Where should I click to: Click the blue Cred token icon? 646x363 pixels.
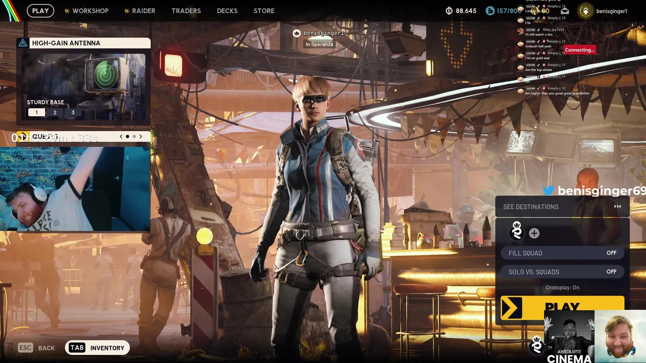(x=490, y=11)
